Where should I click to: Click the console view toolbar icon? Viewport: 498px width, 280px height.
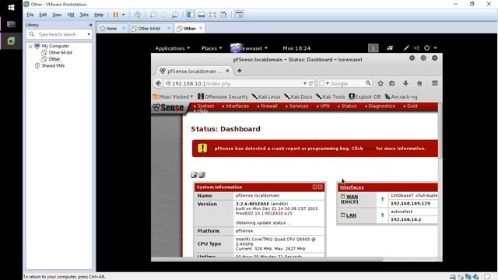click(x=239, y=15)
